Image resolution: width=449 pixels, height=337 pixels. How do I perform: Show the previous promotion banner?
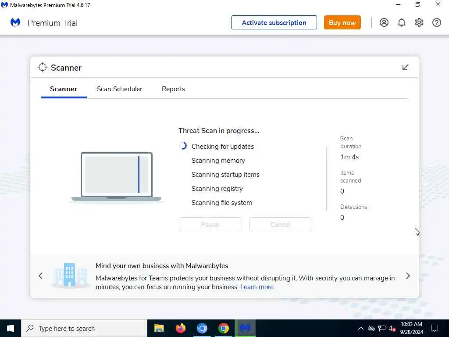tap(41, 276)
